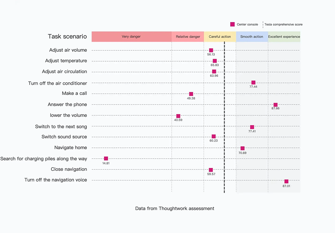Click the Switch sound source marker 60.23

pos(214,137)
